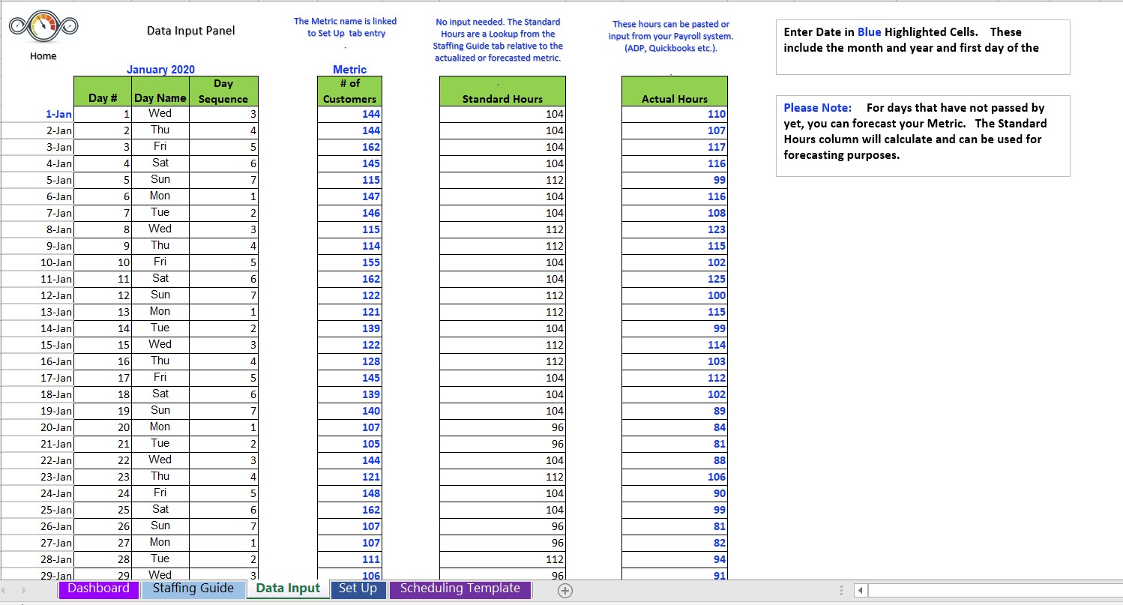The width and height of the screenshot is (1123, 605).
Task: Click the Enter Date instruction text box
Action: coord(923,47)
